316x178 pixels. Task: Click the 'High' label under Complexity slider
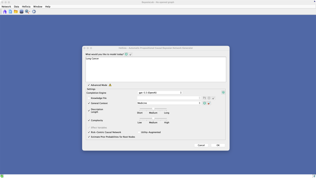point(167,123)
